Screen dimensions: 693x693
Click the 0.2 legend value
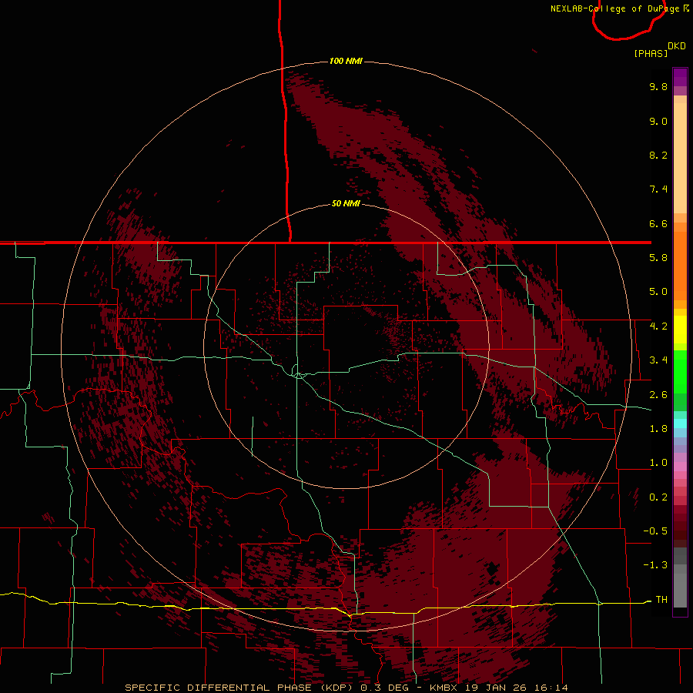[x=658, y=497]
